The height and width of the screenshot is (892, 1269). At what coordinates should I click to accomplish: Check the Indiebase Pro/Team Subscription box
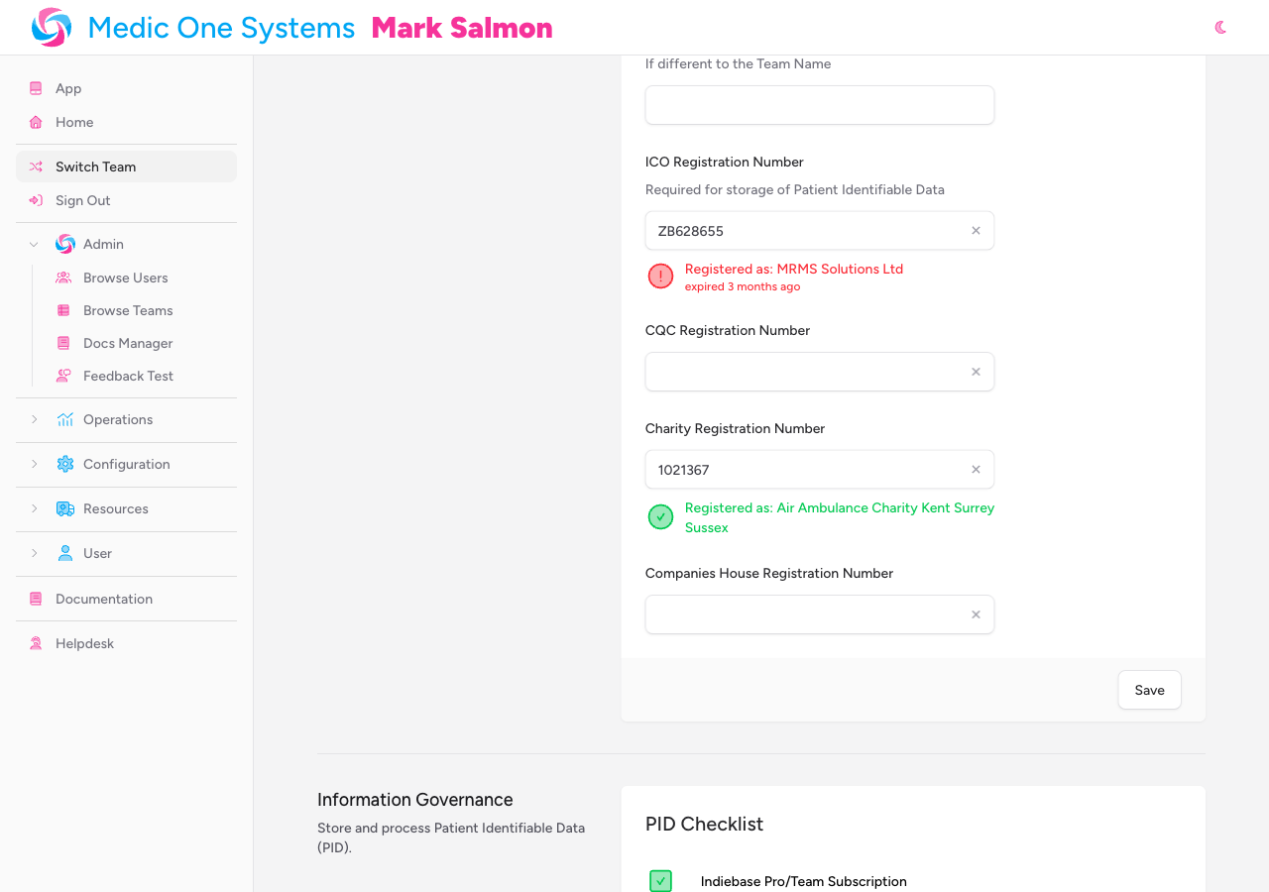pos(660,880)
